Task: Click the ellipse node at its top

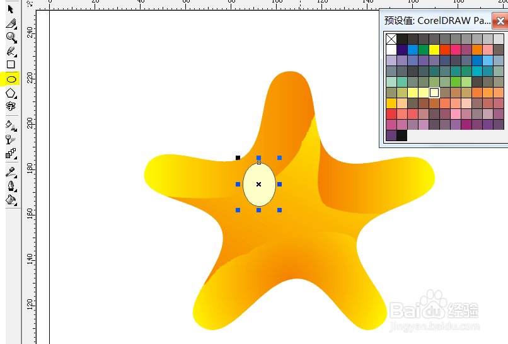Action: (x=259, y=163)
